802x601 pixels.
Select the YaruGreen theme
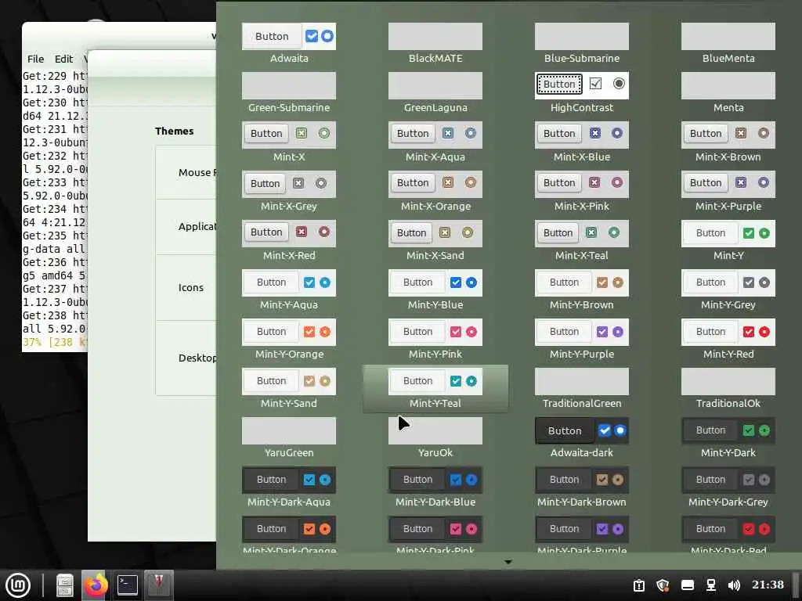[289, 438]
